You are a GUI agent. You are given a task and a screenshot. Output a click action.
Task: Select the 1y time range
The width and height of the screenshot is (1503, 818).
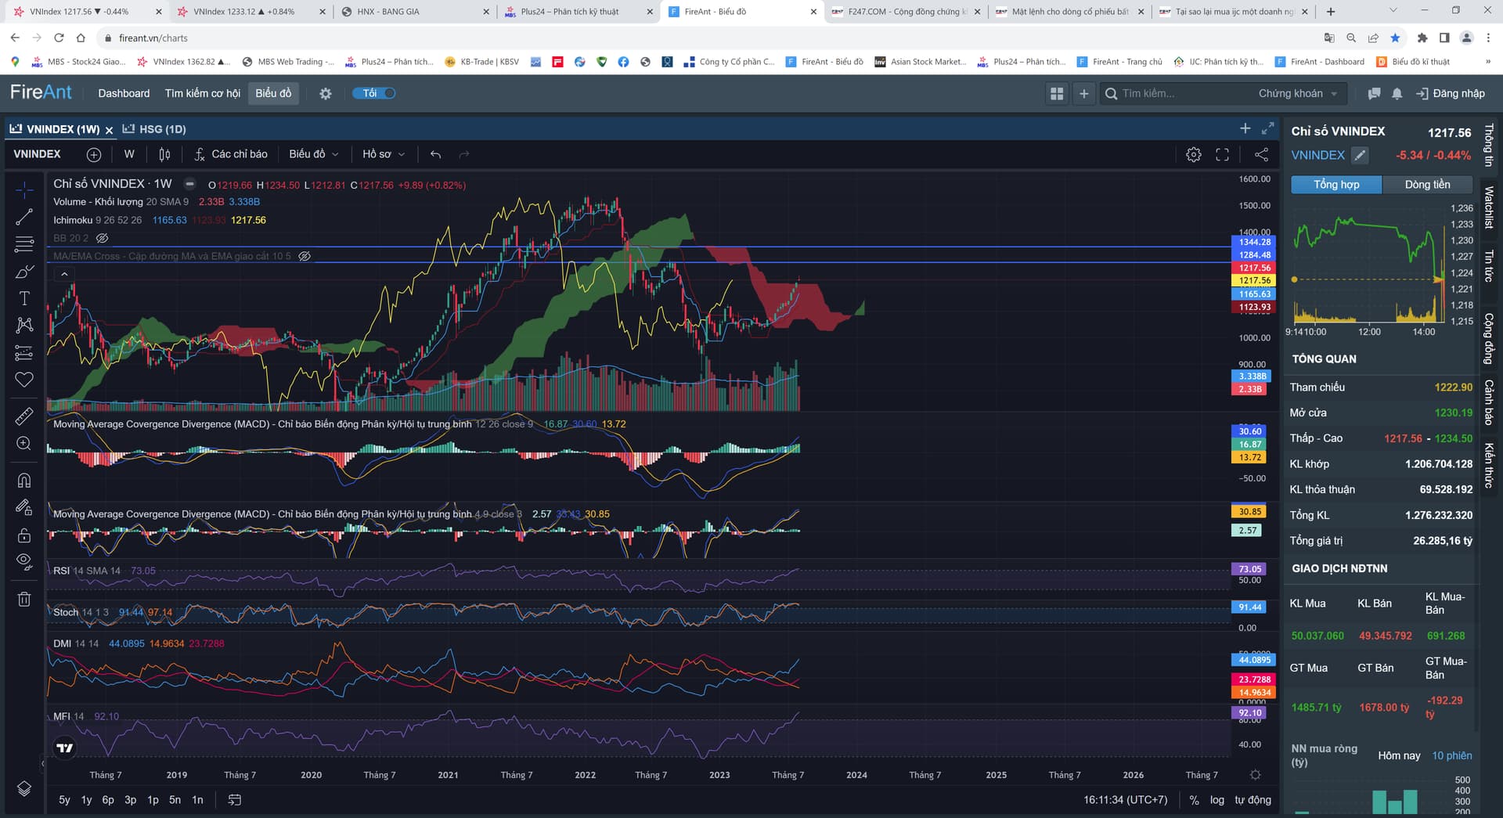pyautogui.click(x=86, y=800)
